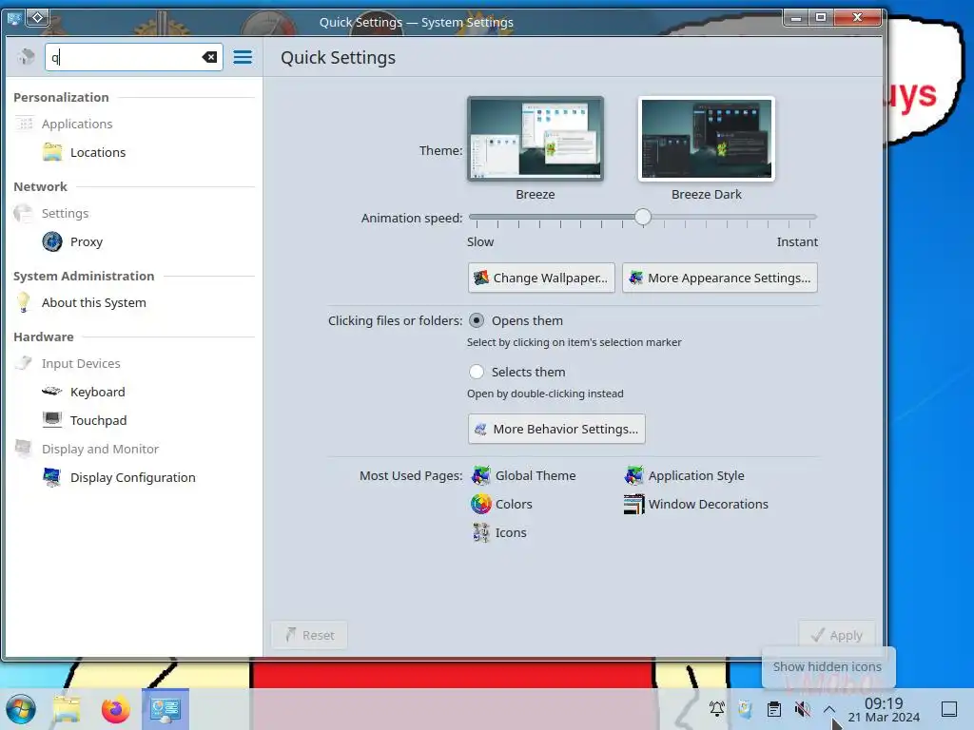Click the Window Decorations icon
Image resolution: width=974 pixels, height=730 pixels.
[633, 504]
